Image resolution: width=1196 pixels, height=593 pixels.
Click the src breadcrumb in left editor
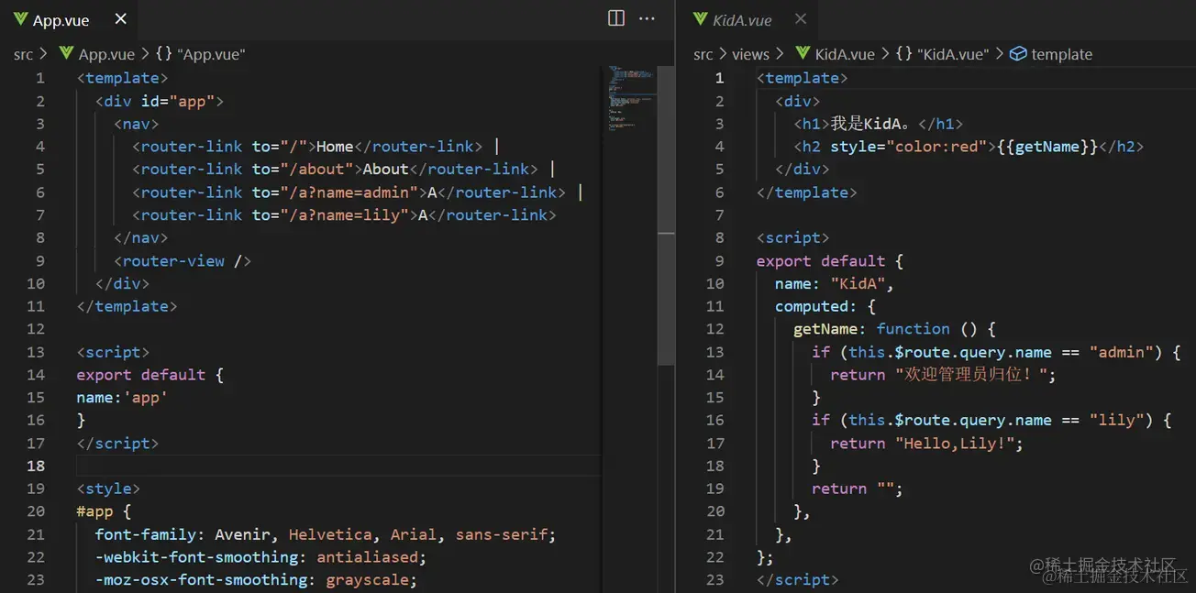click(23, 54)
